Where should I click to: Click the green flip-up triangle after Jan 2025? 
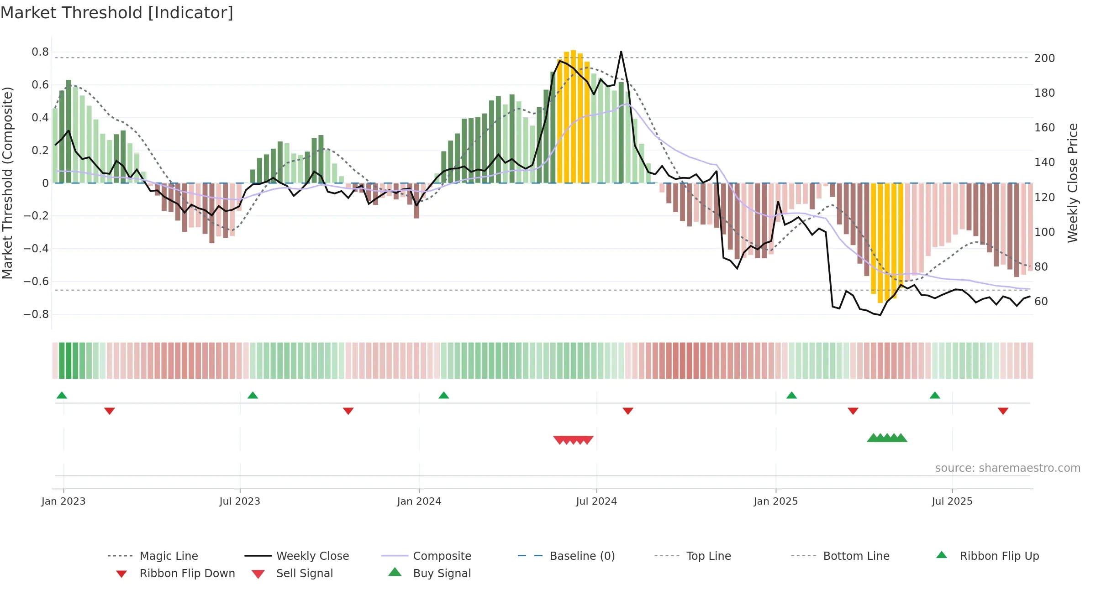coord(791,395)
